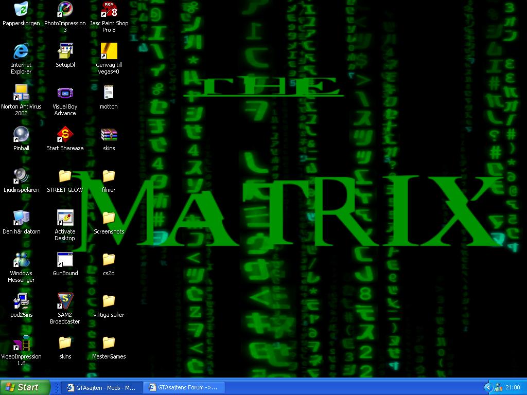Select the viktiga saker folder
This screenshot has width=527, height=395.
point(109,300)
